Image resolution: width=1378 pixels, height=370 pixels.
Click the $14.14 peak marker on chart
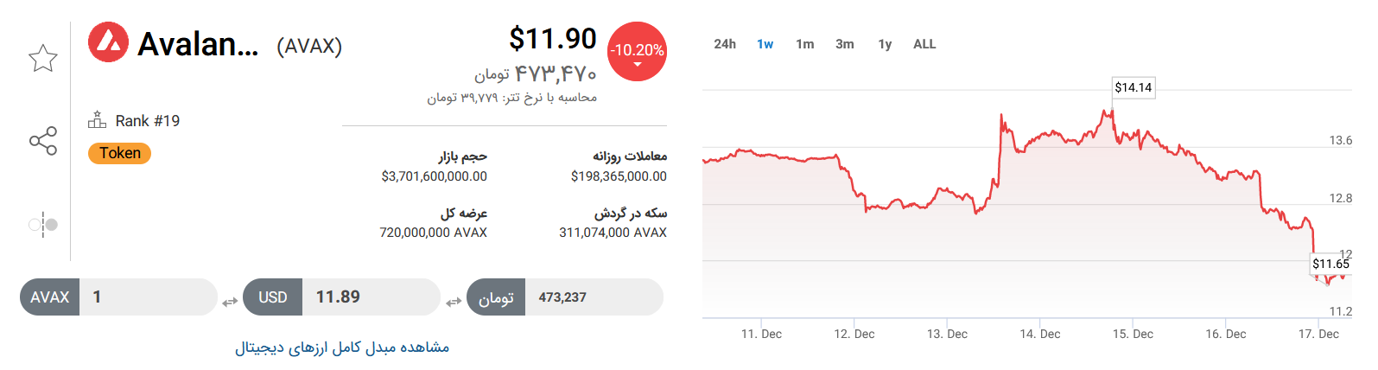click(x=1133, y=87)
